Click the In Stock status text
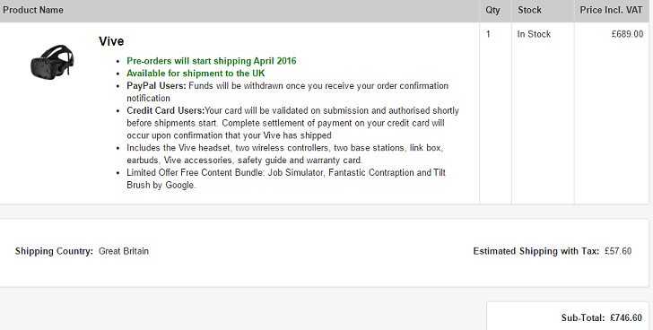 pyautogui.click(x=534, y=34)
